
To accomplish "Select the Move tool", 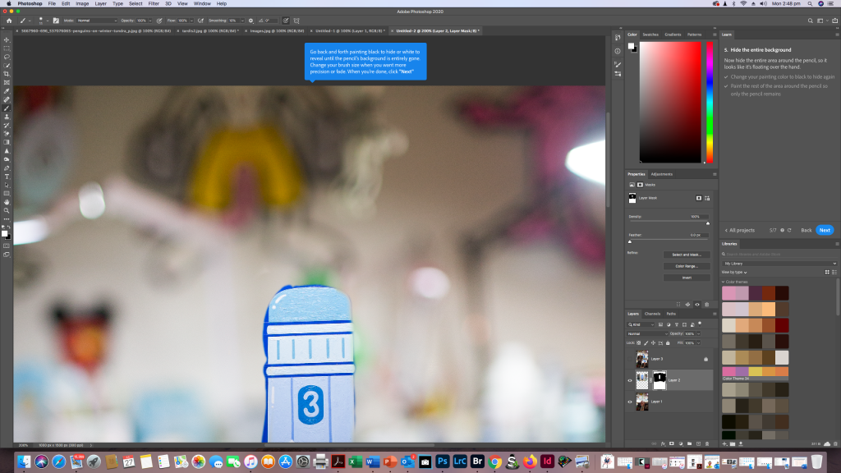I will click(7, 39).
